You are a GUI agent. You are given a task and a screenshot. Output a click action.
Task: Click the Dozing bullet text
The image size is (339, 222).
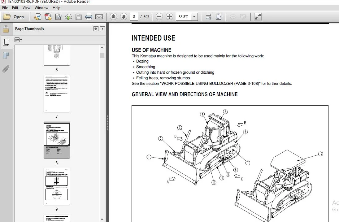[x=142, y=61]
